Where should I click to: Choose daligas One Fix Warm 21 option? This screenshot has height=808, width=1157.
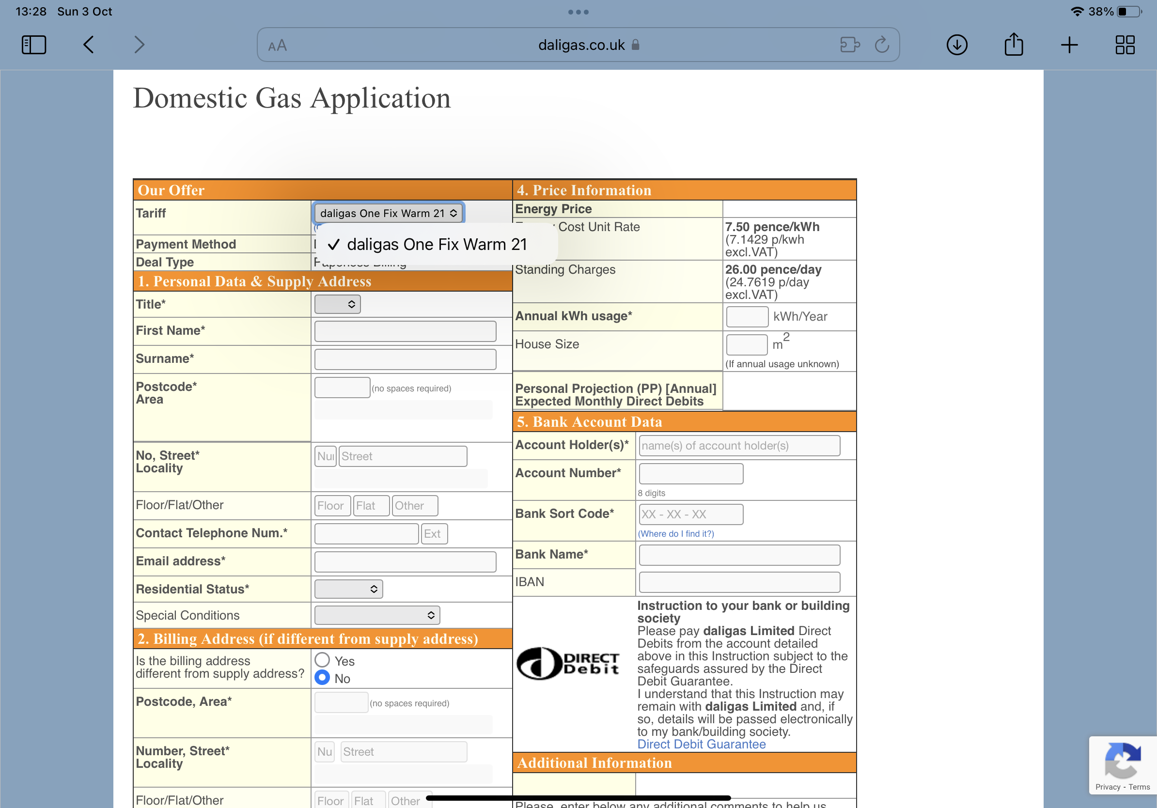tap(437, 244)
